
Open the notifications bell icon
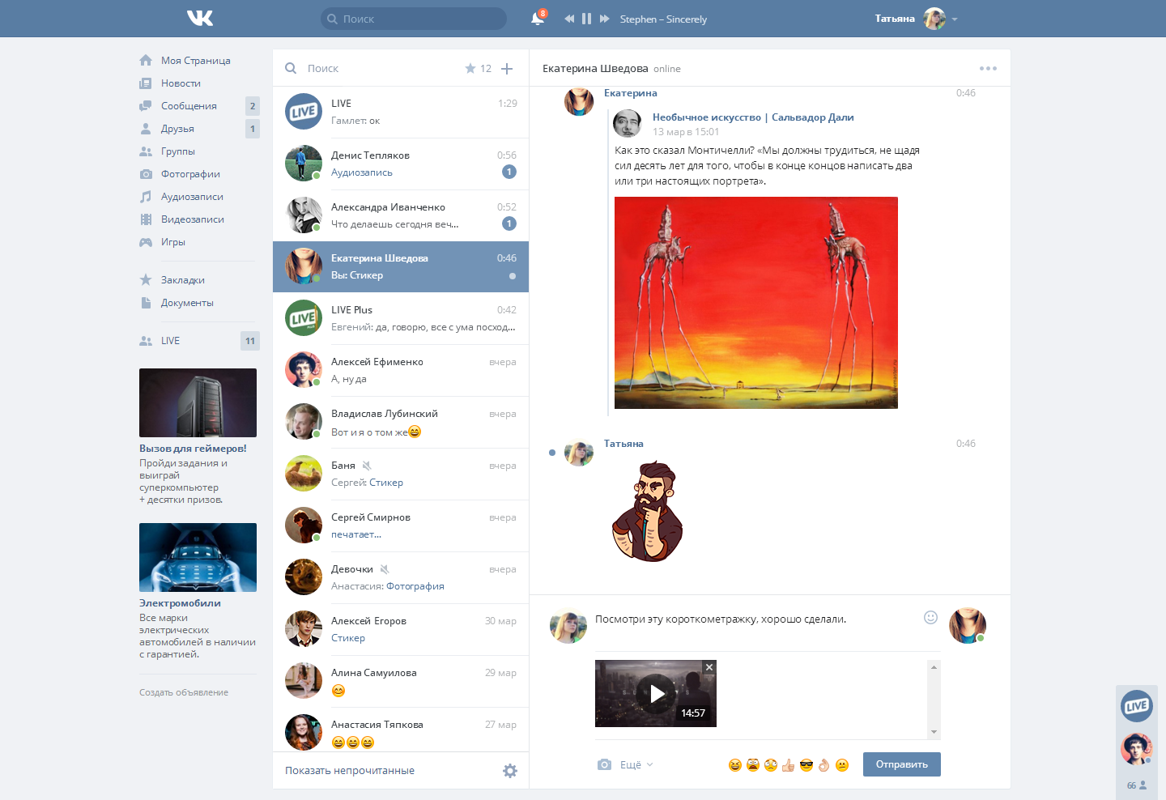[x=537, y=19]
